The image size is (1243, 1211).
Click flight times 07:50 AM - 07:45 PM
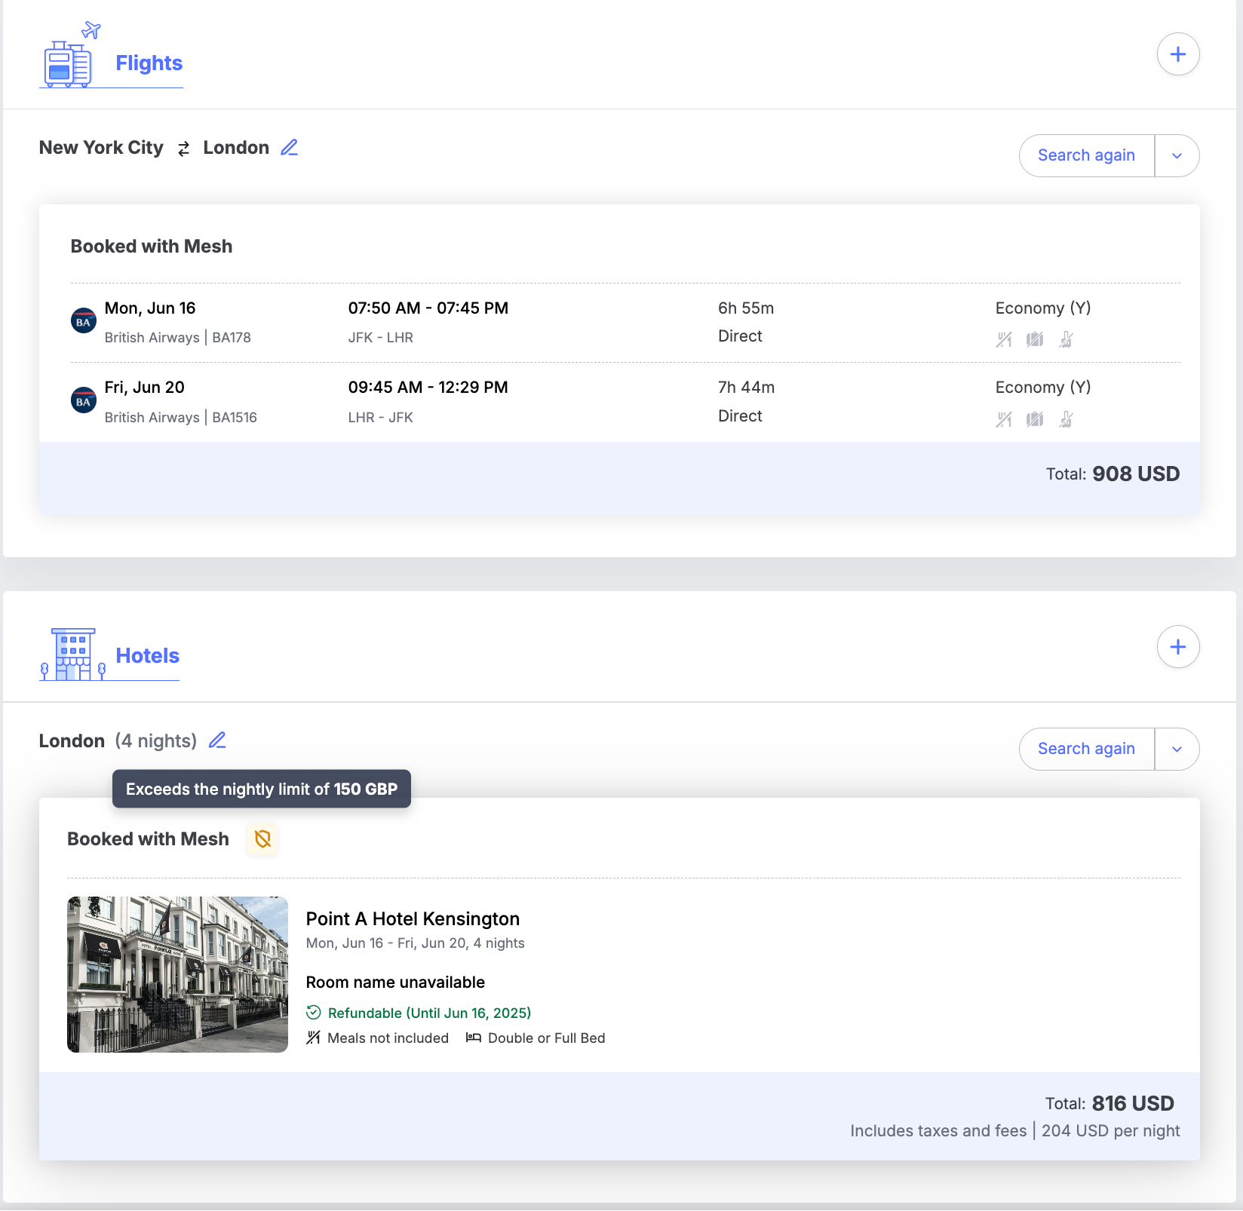(x=428, y=308)
